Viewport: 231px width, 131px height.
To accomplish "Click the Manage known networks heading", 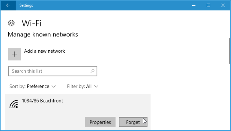I will 43,35.
